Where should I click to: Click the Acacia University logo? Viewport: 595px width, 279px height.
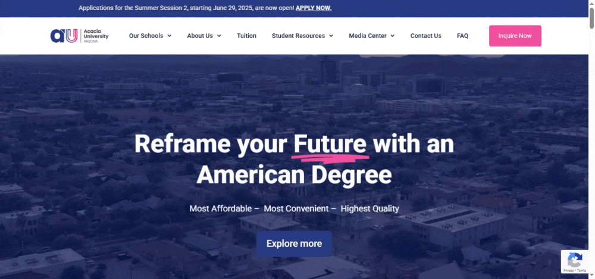pyautogui.click(x=79, y=36)
